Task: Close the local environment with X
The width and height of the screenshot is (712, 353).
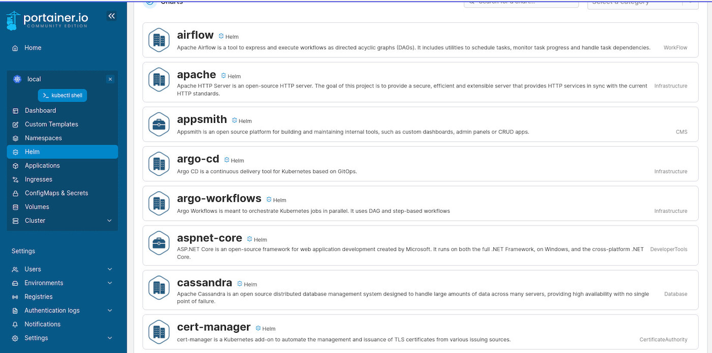Action: 110,79
